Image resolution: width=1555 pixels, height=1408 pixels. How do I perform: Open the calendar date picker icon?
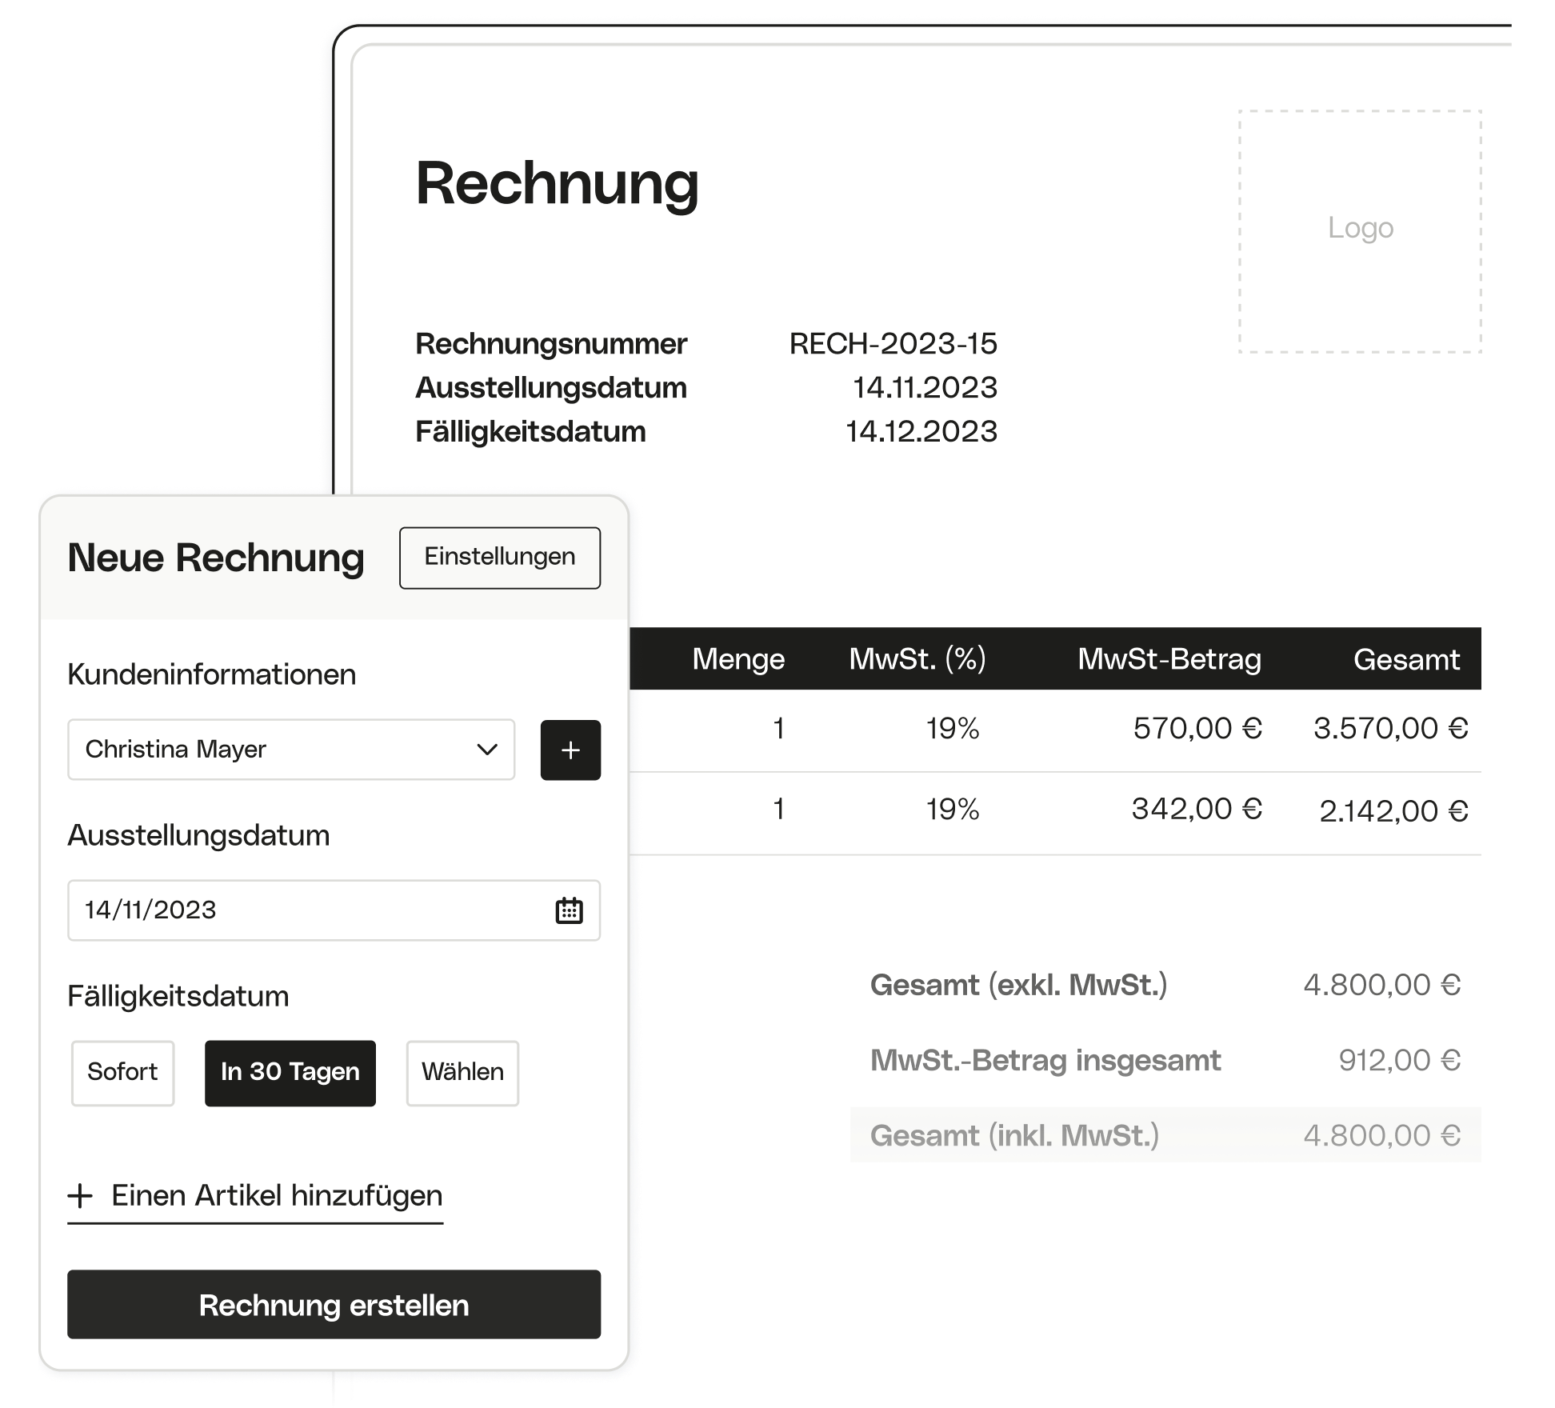570,910
